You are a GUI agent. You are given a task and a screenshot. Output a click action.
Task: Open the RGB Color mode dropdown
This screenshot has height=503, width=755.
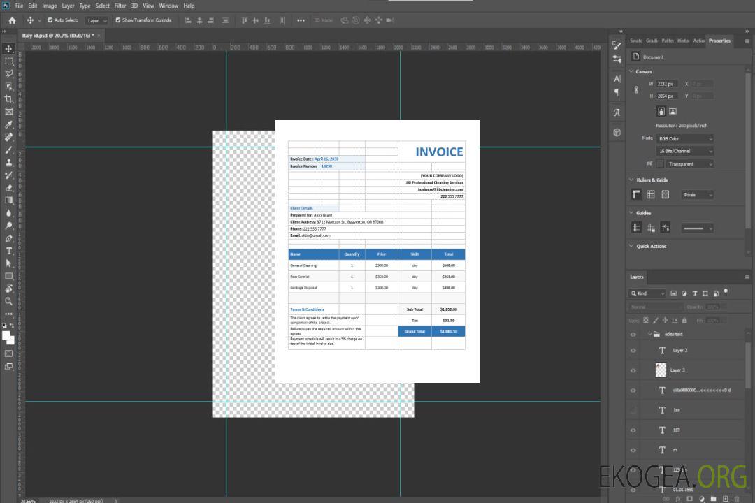point(685,138)
